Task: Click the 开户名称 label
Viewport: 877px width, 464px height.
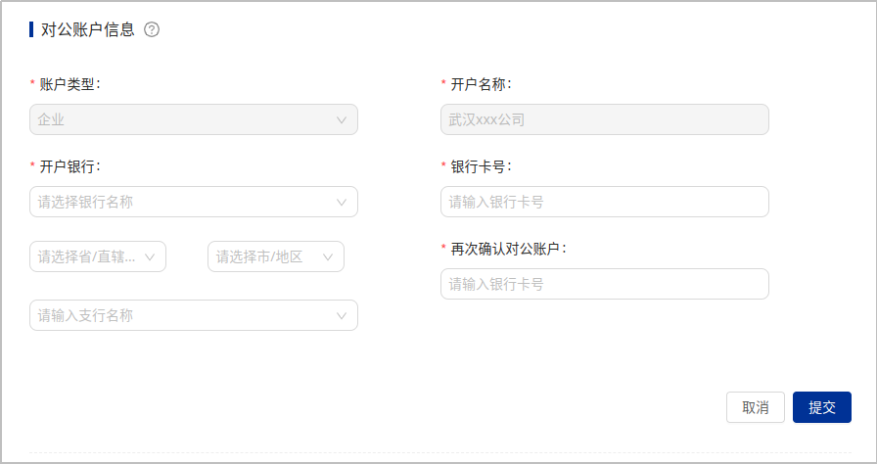Action: coord(480,84)
